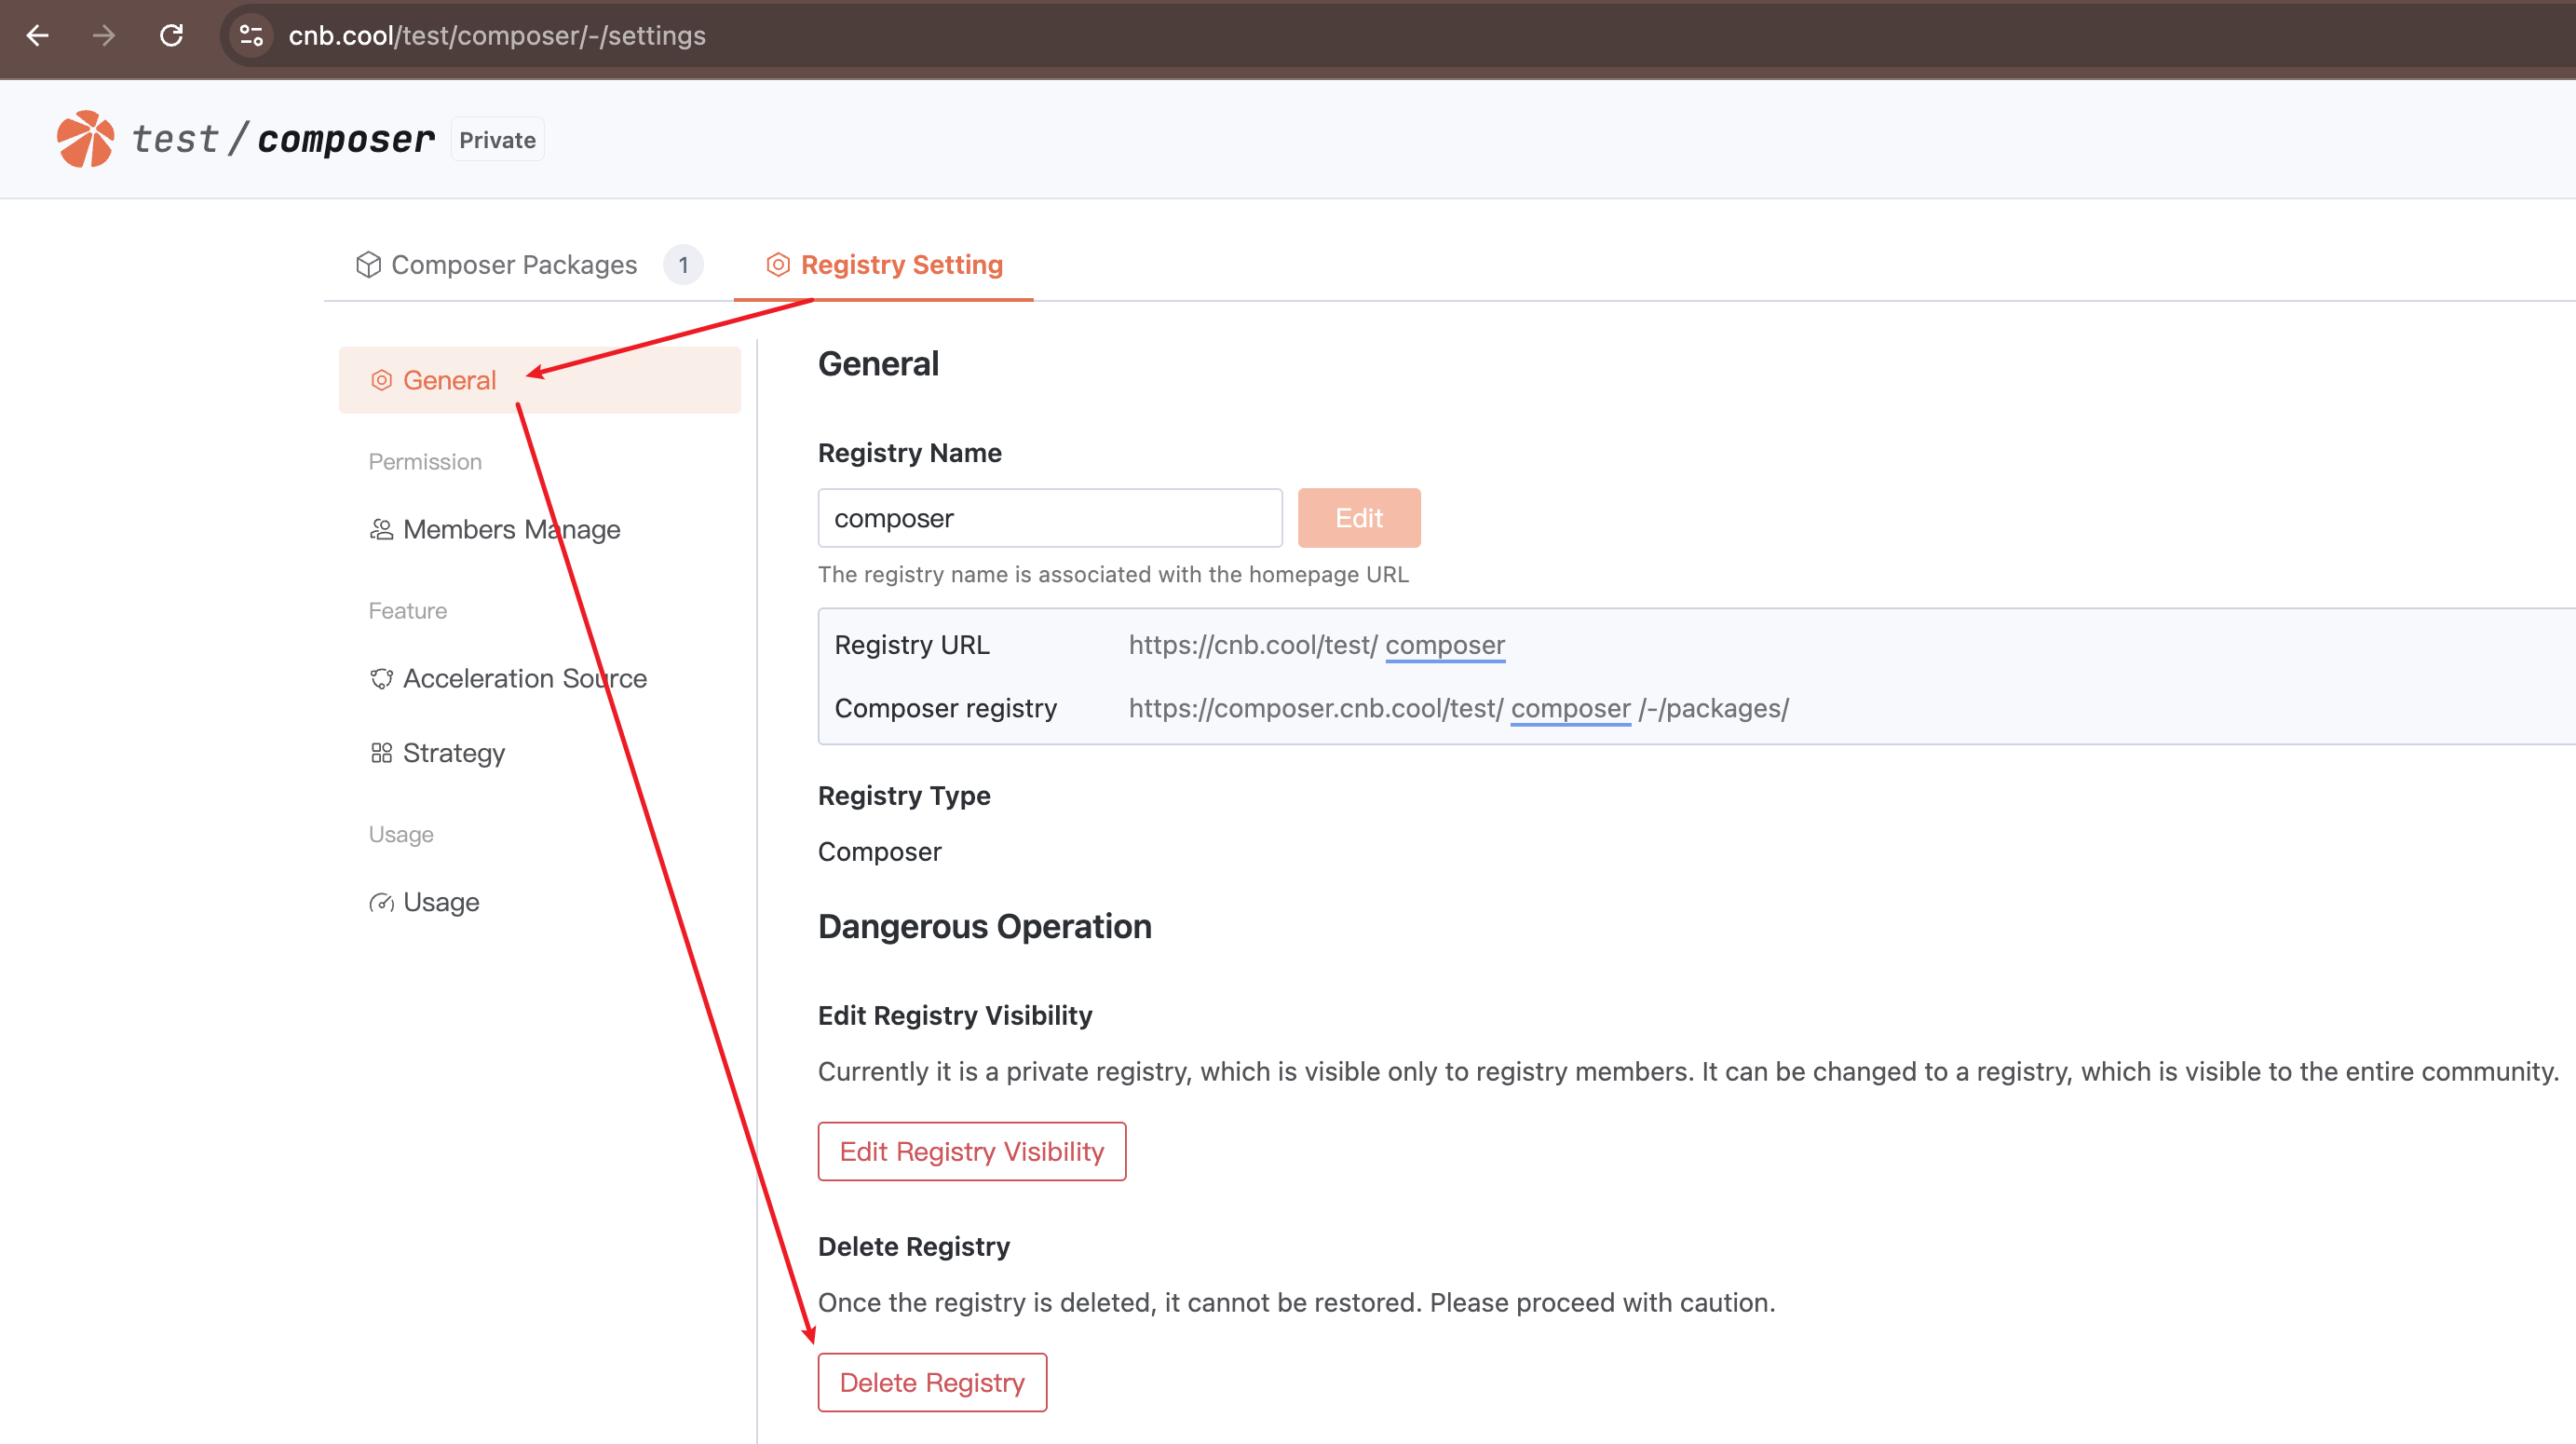Reload the page with refresh icon
Screen dimensions: 2576x1444
[x=171, y=36]
